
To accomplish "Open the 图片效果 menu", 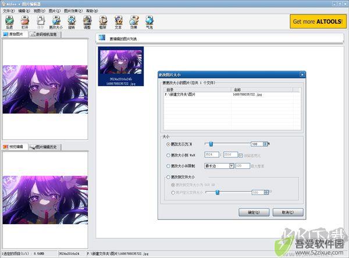I will [73, 10].
